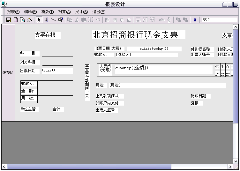The image size is (240, 171).
Task: Select the 对方科目 label
Action: (x=30, y=63)
